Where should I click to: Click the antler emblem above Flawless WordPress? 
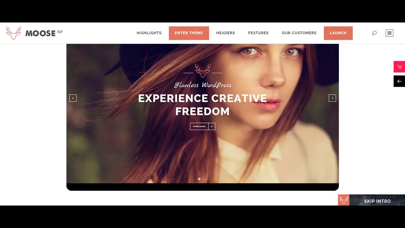[202, 70]
